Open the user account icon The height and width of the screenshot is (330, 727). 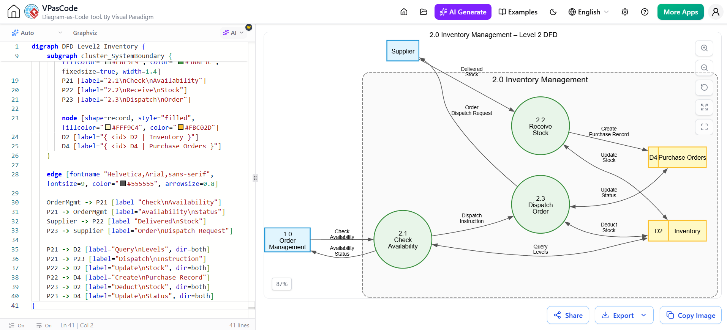click(716, 12)
